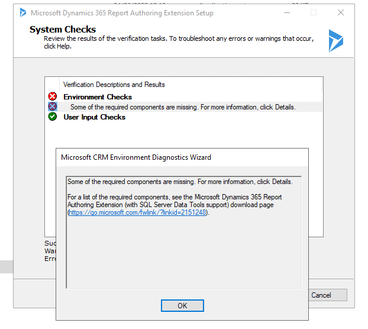Click the Microsoft CRM Environment Diagnostics Wizard title
This screenshot has height=329, width=368.
pyautogui.click(x=136, y=157)
